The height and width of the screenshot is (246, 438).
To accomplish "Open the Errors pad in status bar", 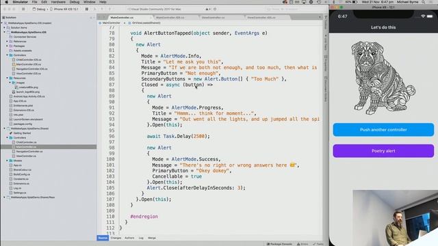I will [x=302, y=244].
